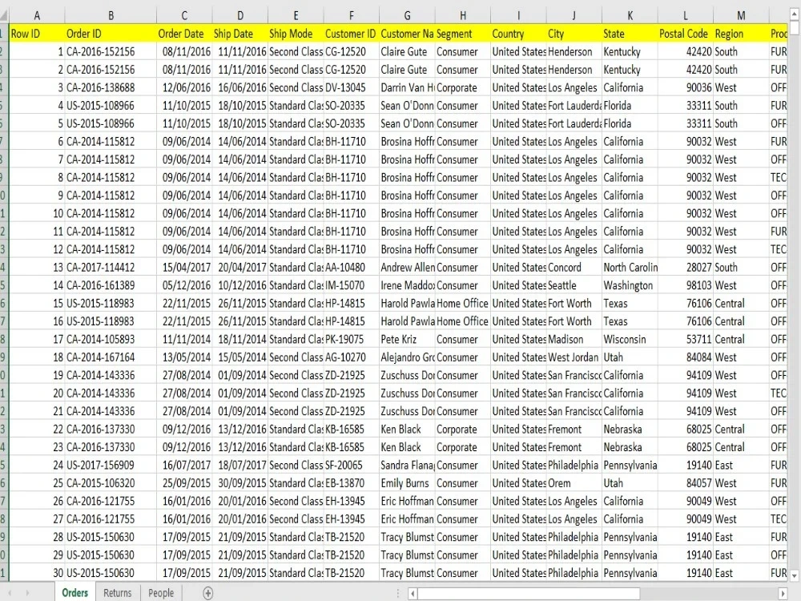The width and height of the screenshot is (801, 601).
Task: Select column K header
Action: (x=630, y=16)
